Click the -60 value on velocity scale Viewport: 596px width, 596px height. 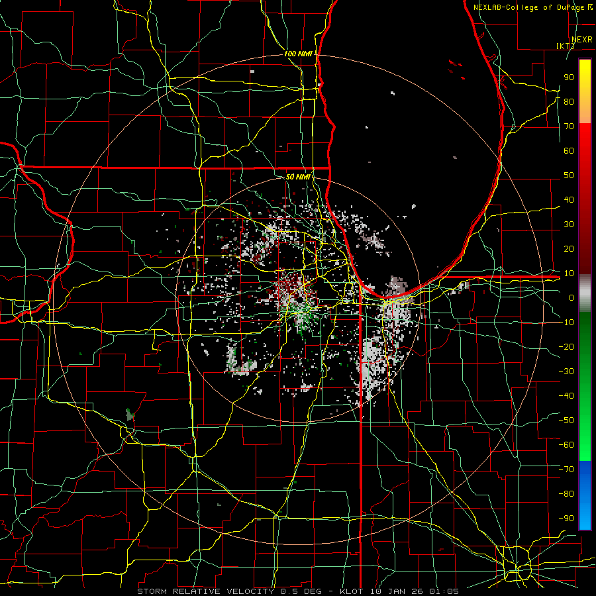coord(566,445)
